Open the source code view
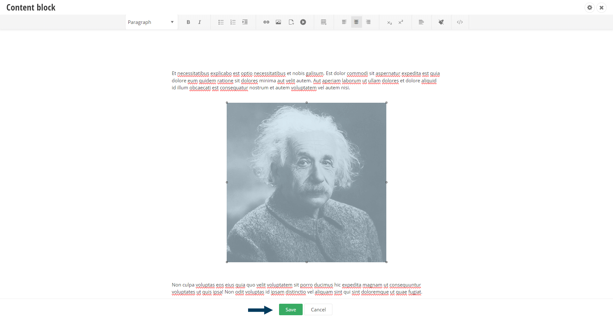This screenshot has height=320, width=613. coord(460,22)
